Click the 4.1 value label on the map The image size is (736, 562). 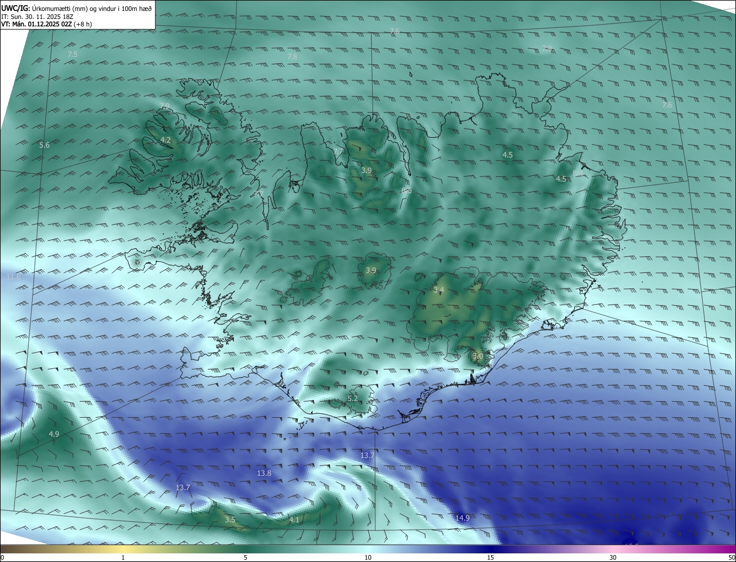(x=294, y=519)
